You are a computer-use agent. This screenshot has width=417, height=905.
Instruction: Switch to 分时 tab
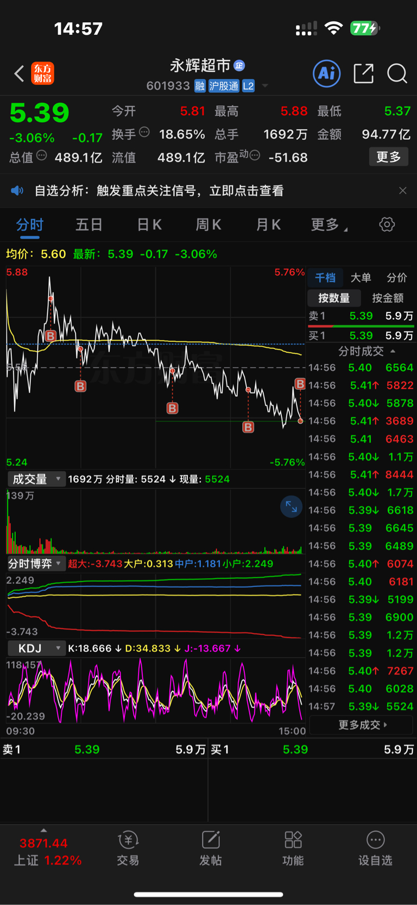point(29,224)
